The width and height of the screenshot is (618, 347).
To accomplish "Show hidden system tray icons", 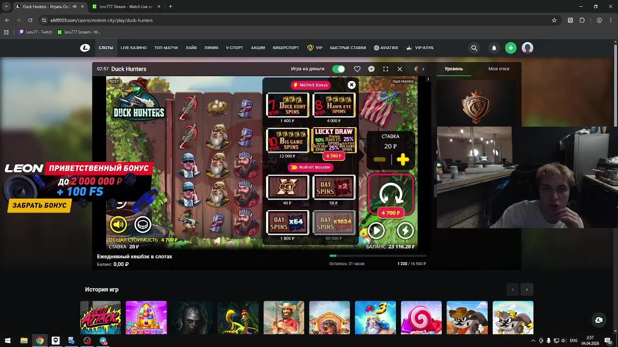I will click(x=534, y=341).
